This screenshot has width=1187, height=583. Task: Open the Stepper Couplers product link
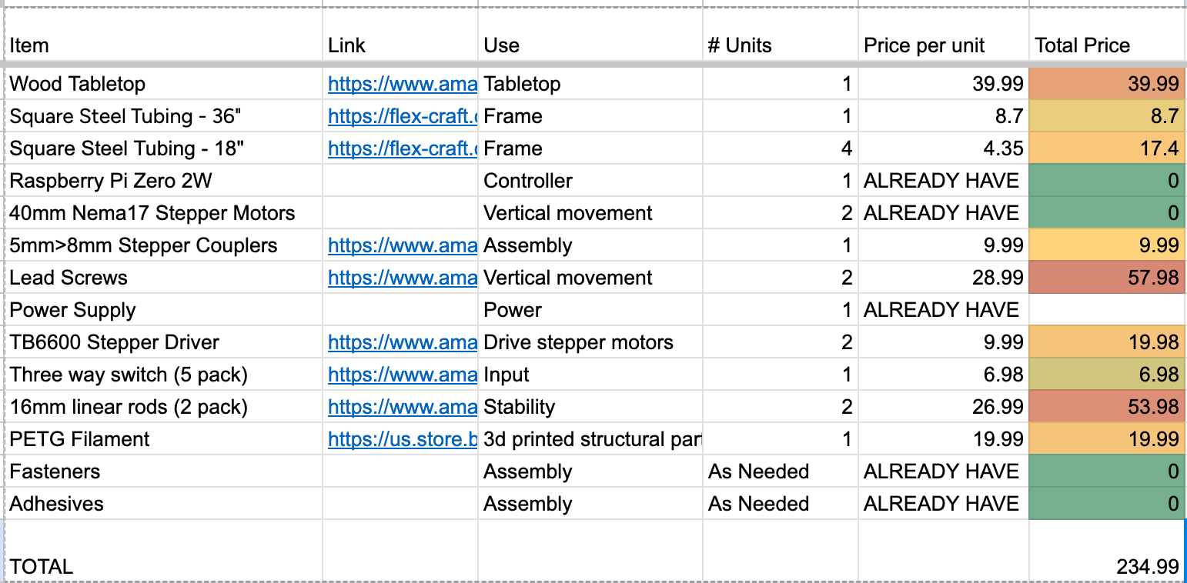click(x=402, y=245)
